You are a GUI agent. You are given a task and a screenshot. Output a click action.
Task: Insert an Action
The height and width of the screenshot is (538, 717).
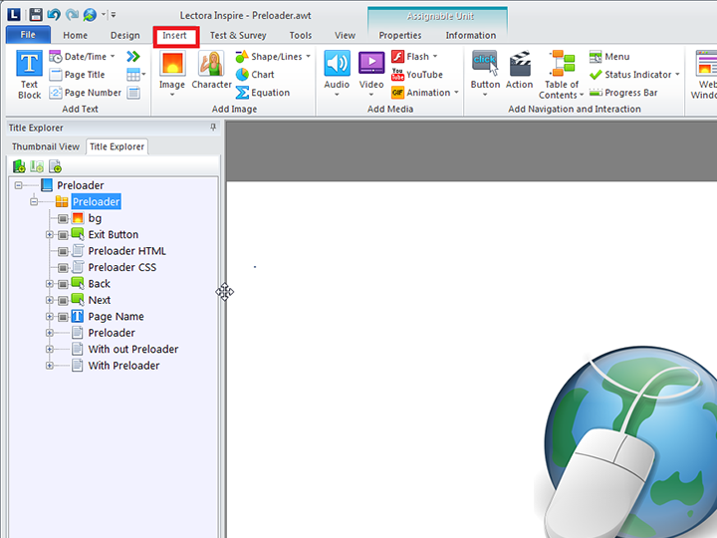520,73
